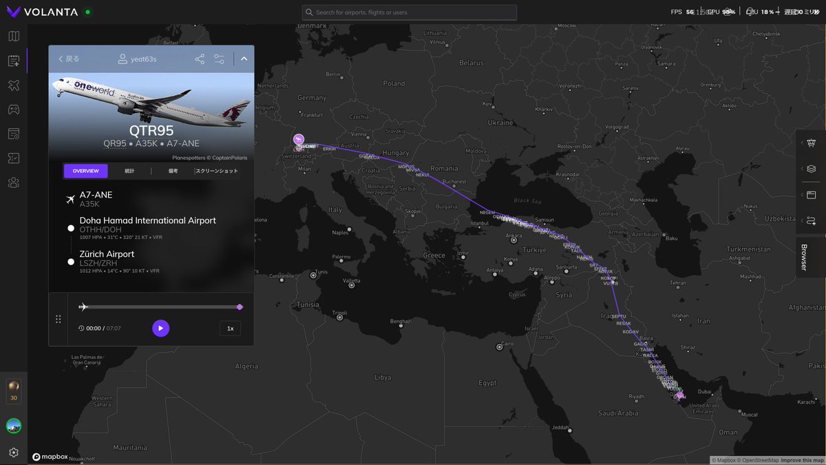Click the 00:00 / 07:07 replay time
This screenshot has width=826, height=465.
pyautogui.click(x=100, y=329)
